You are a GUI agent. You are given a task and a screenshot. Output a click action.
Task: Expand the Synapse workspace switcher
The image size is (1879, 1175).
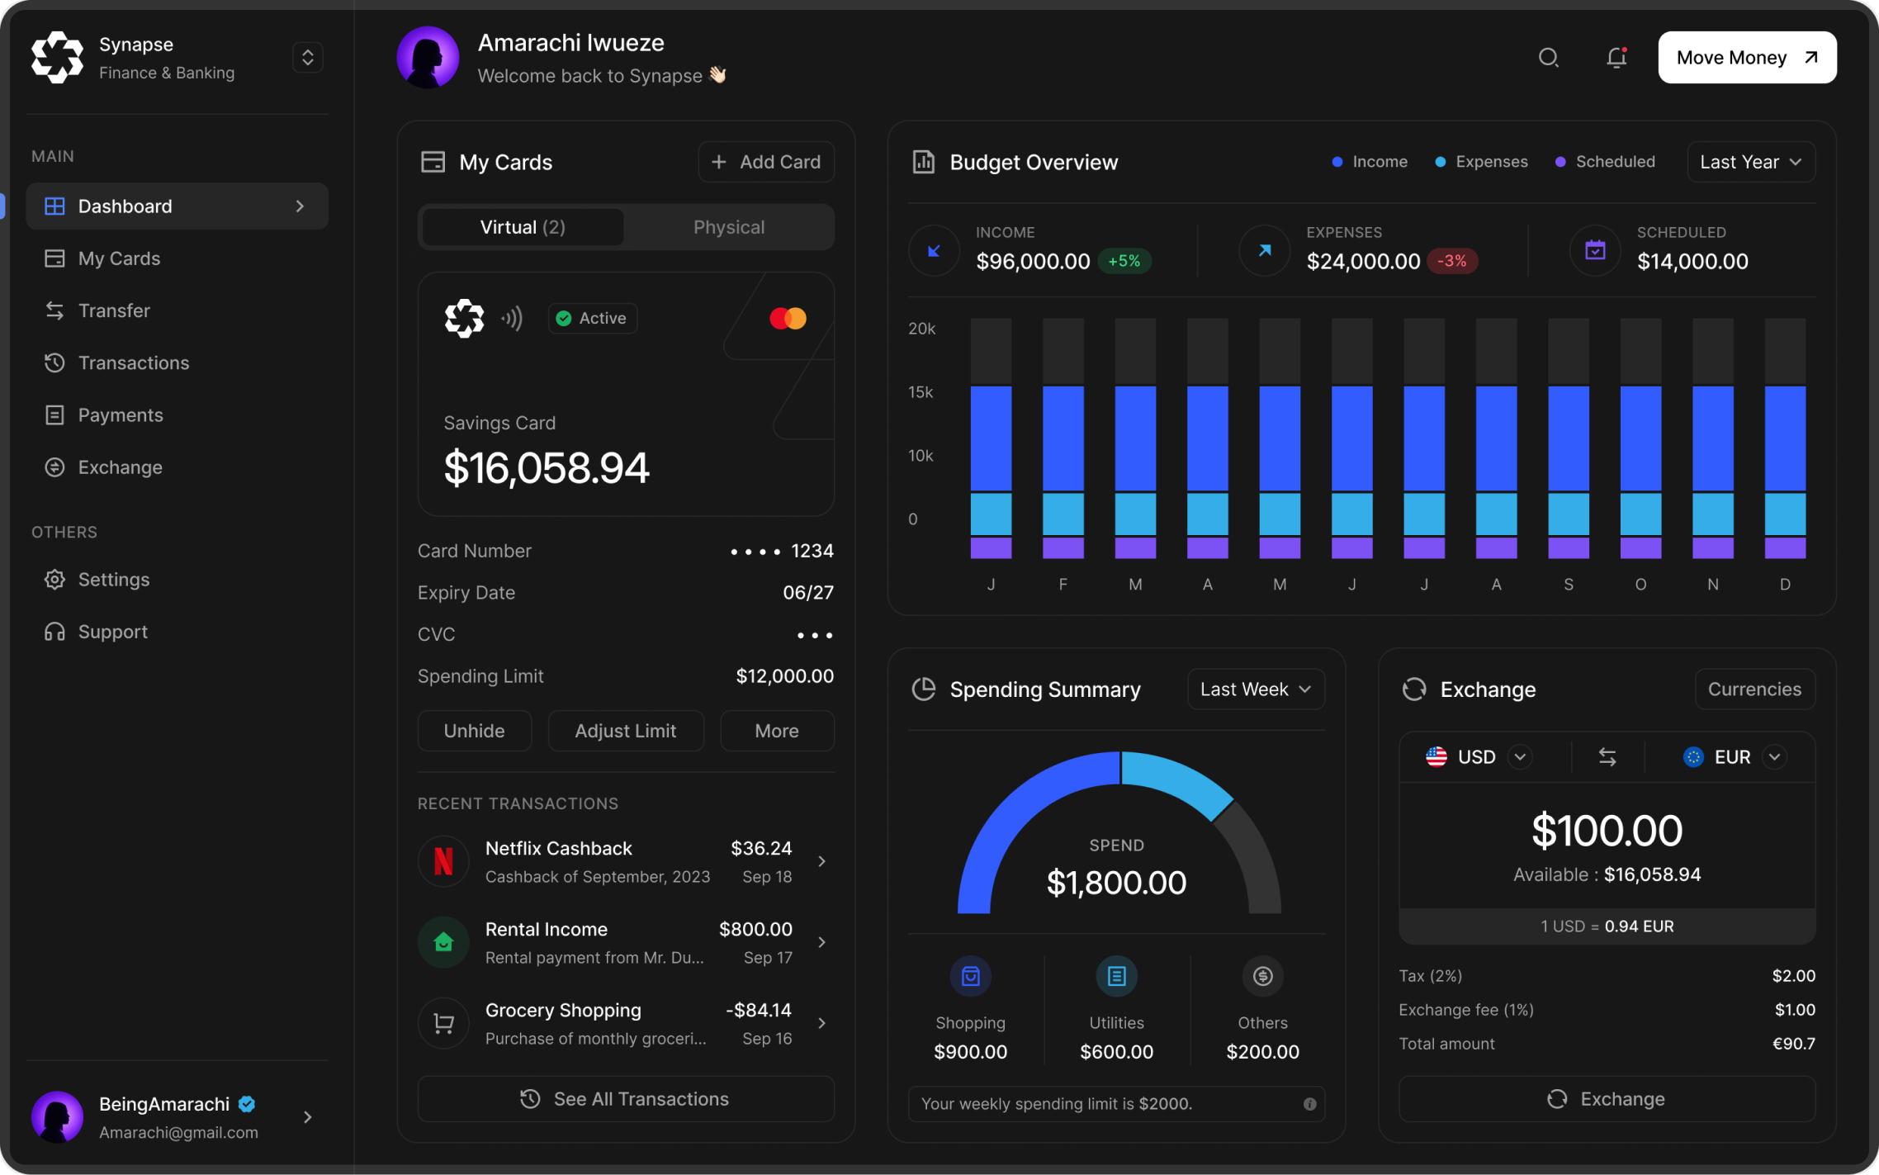(307, 58)
